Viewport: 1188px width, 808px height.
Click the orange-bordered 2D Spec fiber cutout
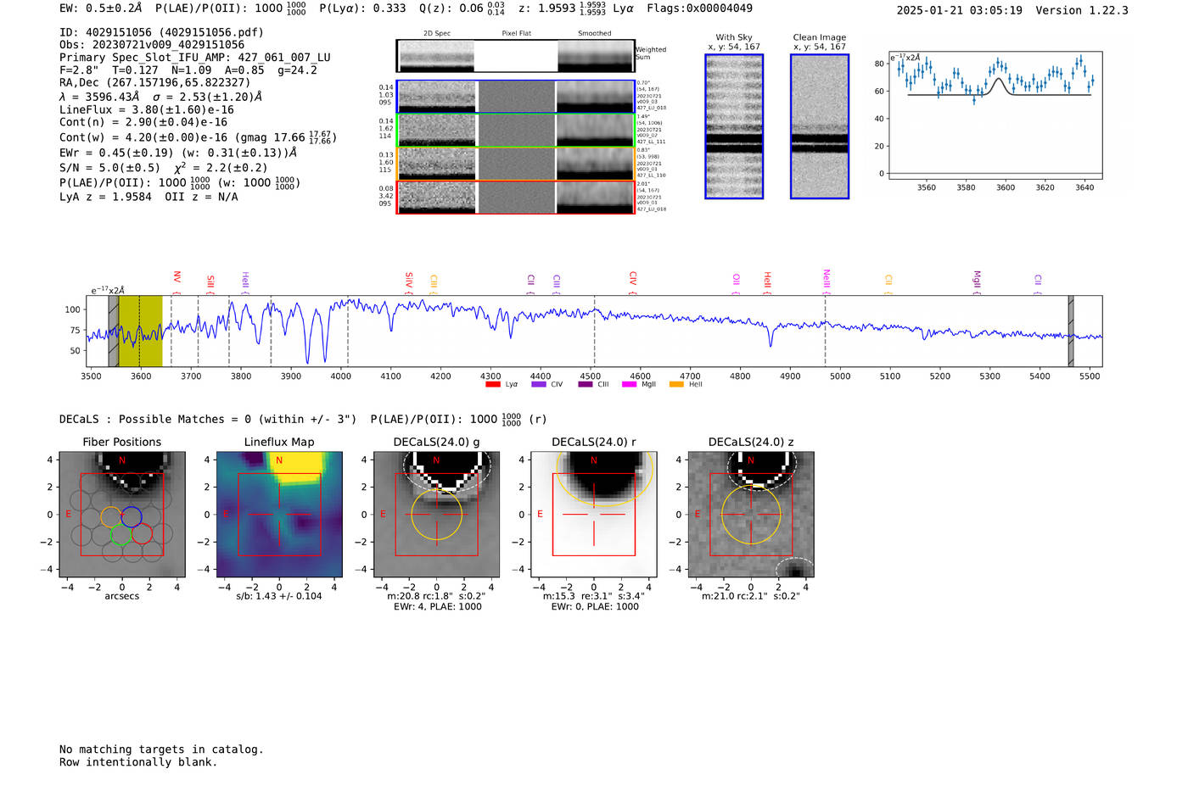coord(437,164)
